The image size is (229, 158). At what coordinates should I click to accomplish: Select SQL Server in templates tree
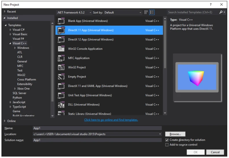pos(19,93)
